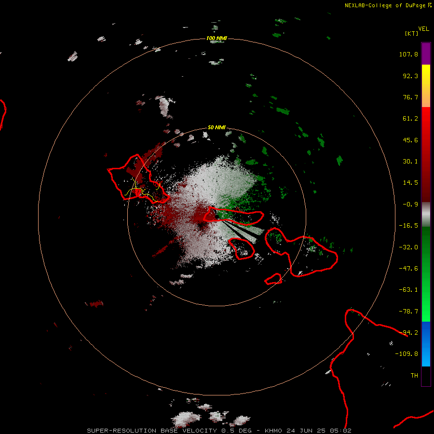Click the NEXLAB-College of DuPage label
The height and width of the screenshot is (434, 434).
click(385, 5)
